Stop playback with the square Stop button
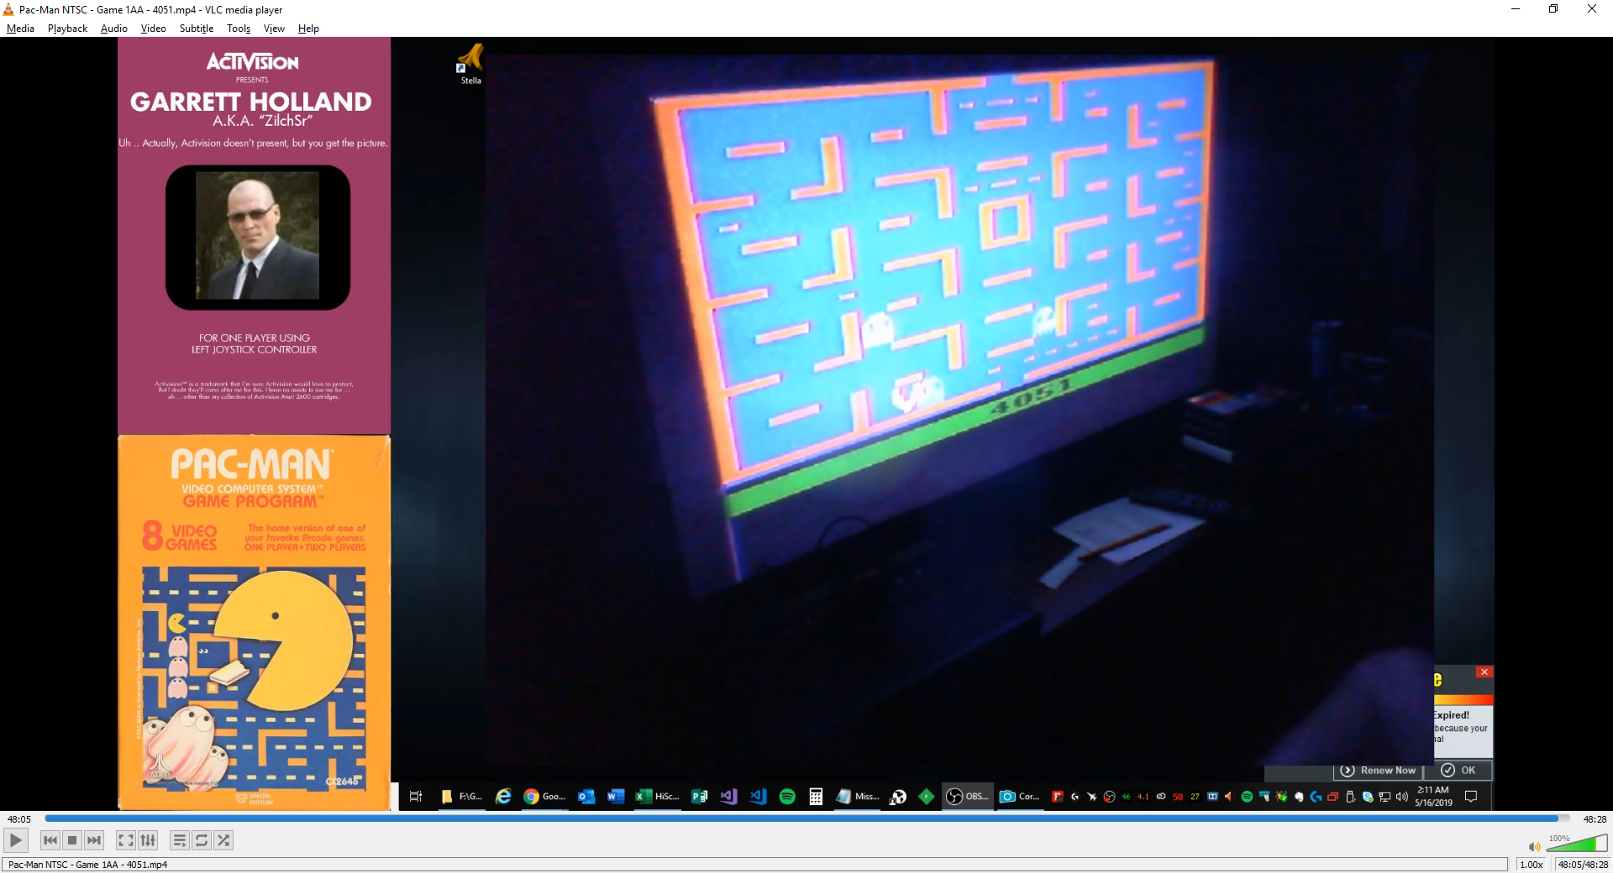This screenshot has height=873, width=1613. pyautogui.click(x=72, y=840)
